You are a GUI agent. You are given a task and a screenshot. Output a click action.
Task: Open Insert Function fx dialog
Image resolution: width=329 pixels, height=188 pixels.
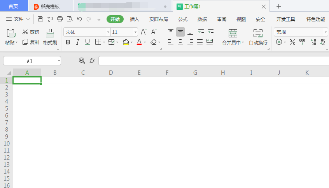92,61
